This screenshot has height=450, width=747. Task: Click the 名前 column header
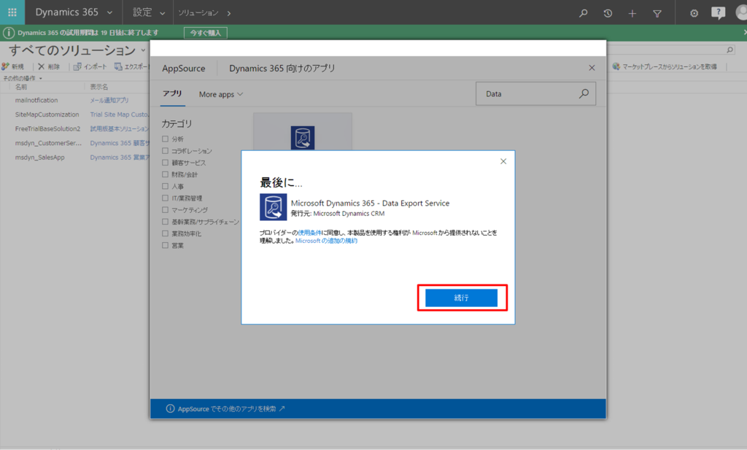coord(21,87)
